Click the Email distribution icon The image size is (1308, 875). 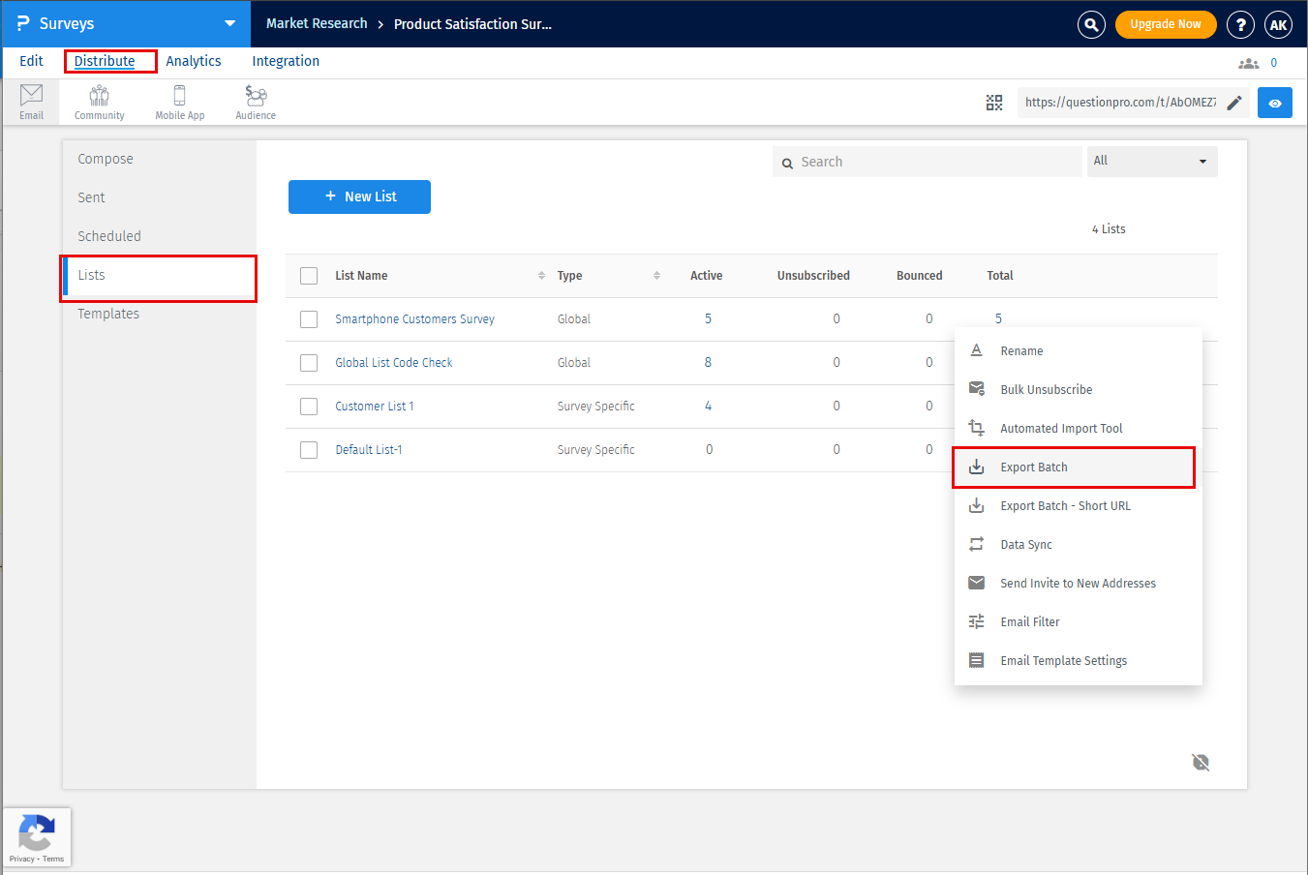pos(31,101)
